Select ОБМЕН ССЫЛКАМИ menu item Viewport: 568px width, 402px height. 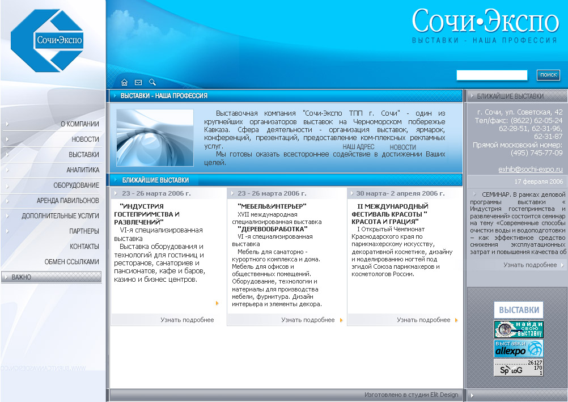(x=72, y=262)
